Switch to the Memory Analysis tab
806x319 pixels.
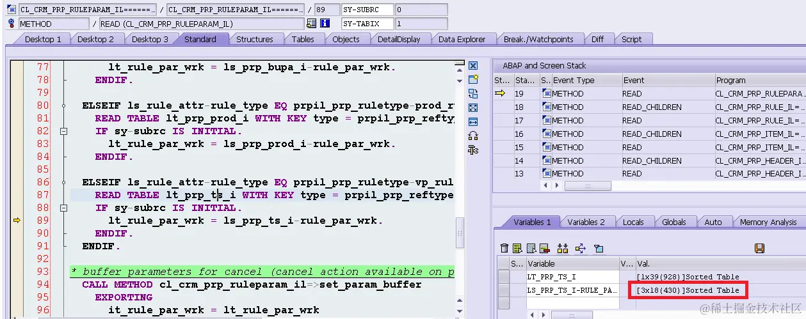(768, 222)
